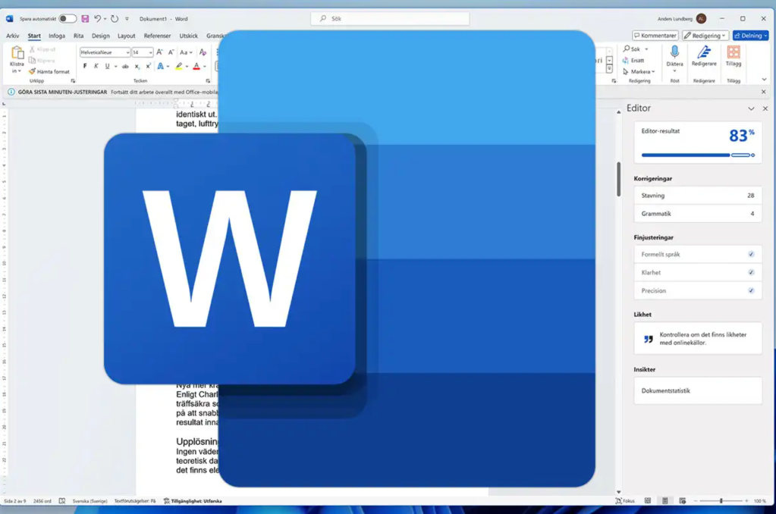Switch to the Layout ribbon tab
The height and width of the screenshot is (514, 776).
[126, 36]
